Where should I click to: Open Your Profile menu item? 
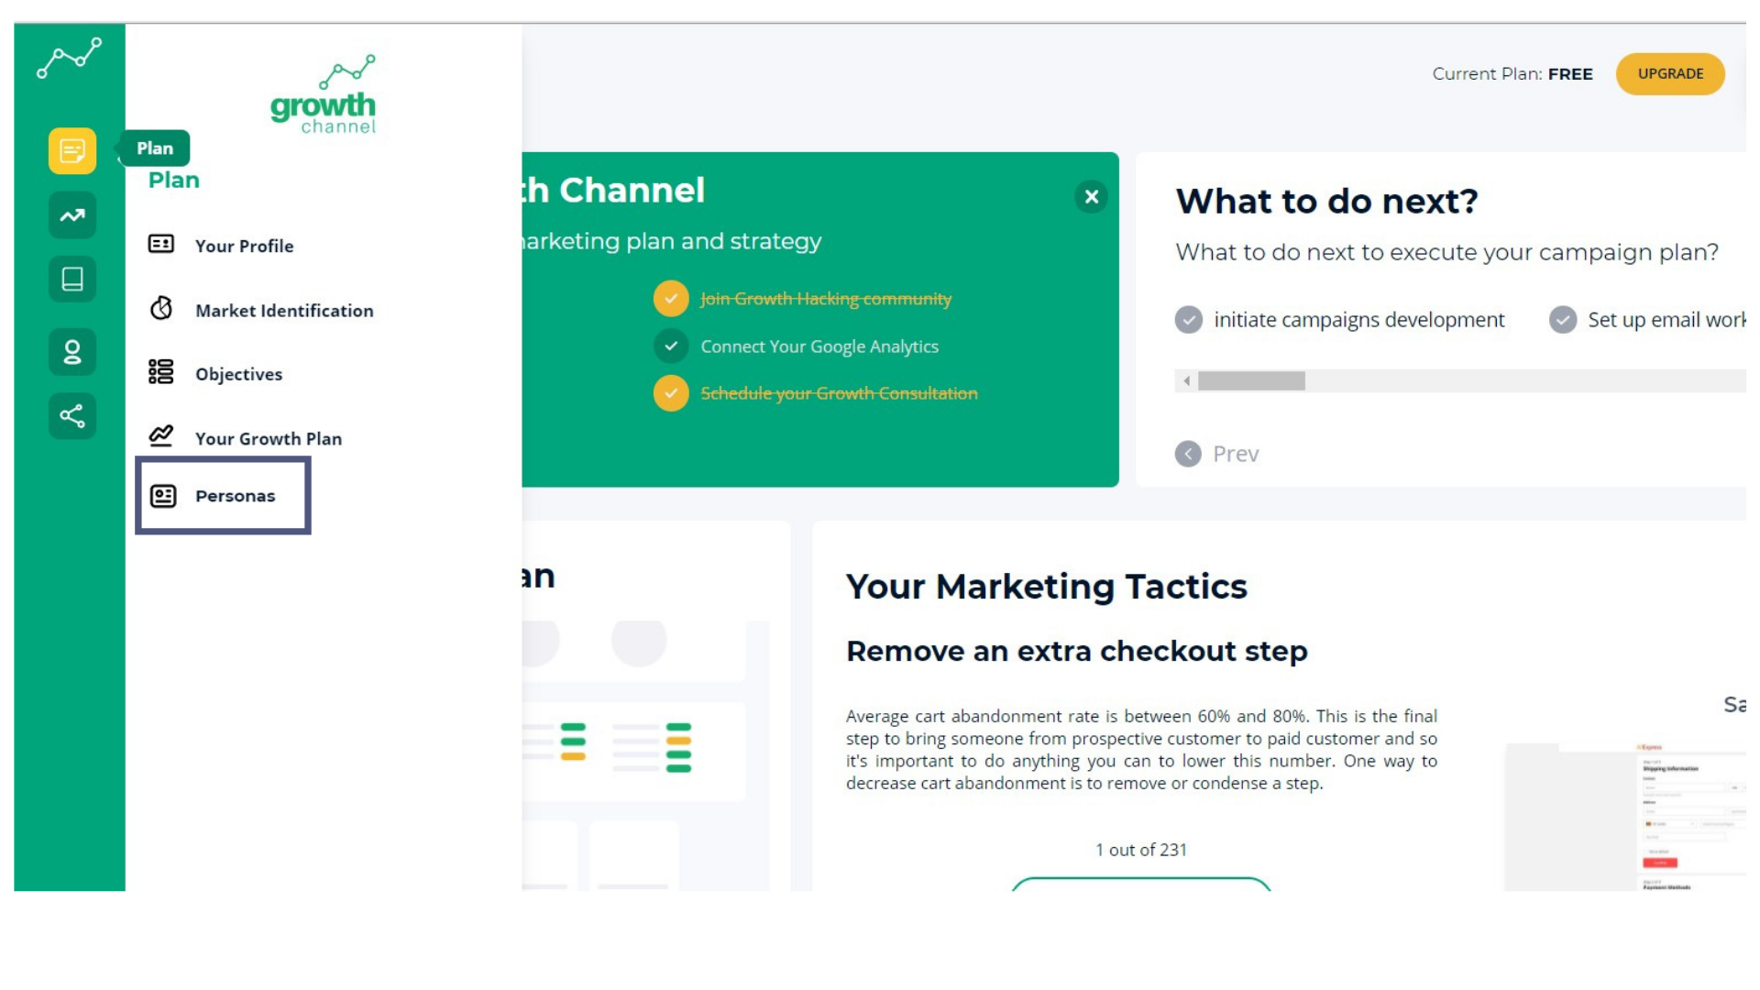(244, 246)
